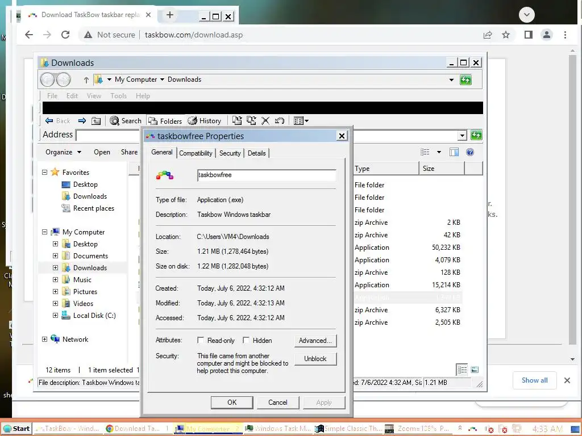The width and height of the screenshot is (582, 436).
Task: Collapse the Favorites tree node
Action: coord(44,173)
